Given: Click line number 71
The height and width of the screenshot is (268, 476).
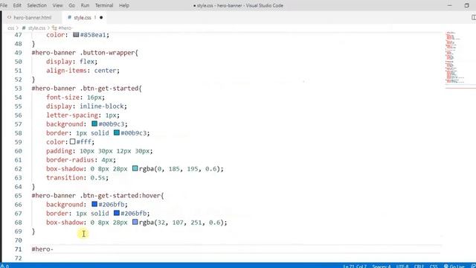Looking at the screenshot, I should 18,249.
